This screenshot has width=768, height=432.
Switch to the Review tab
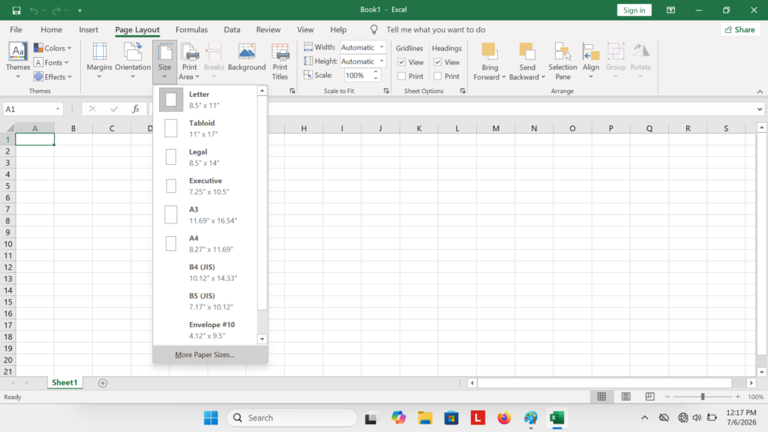click(268, 30)
